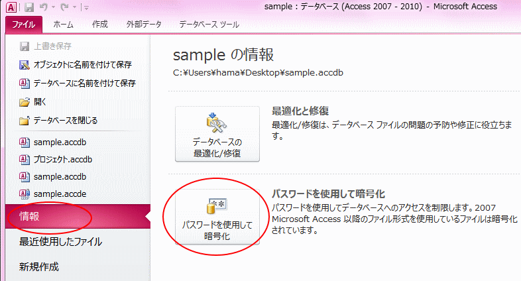
Task: Click the 最適化と修復 heading
Action: coord(300,111)
